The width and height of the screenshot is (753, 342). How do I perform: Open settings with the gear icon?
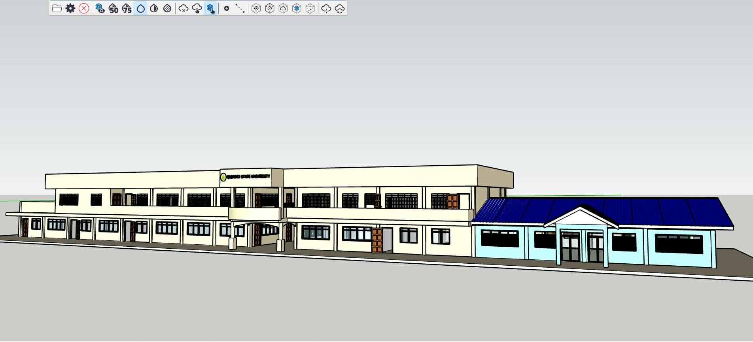pos(70,8)
